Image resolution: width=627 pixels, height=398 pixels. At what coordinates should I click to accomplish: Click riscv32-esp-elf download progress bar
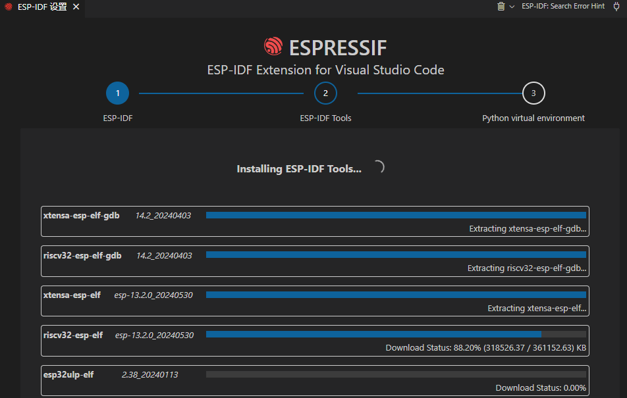click(396, 334)
